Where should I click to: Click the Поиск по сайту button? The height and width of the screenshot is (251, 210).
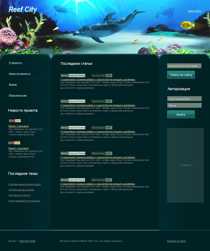(181, 75)
